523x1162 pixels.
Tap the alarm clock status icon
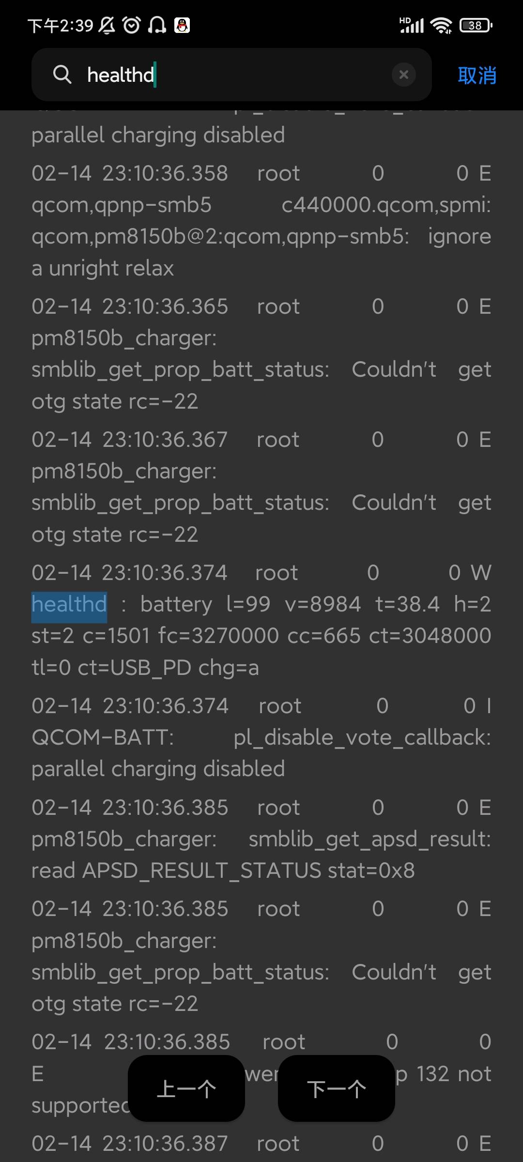coord(131,25)
